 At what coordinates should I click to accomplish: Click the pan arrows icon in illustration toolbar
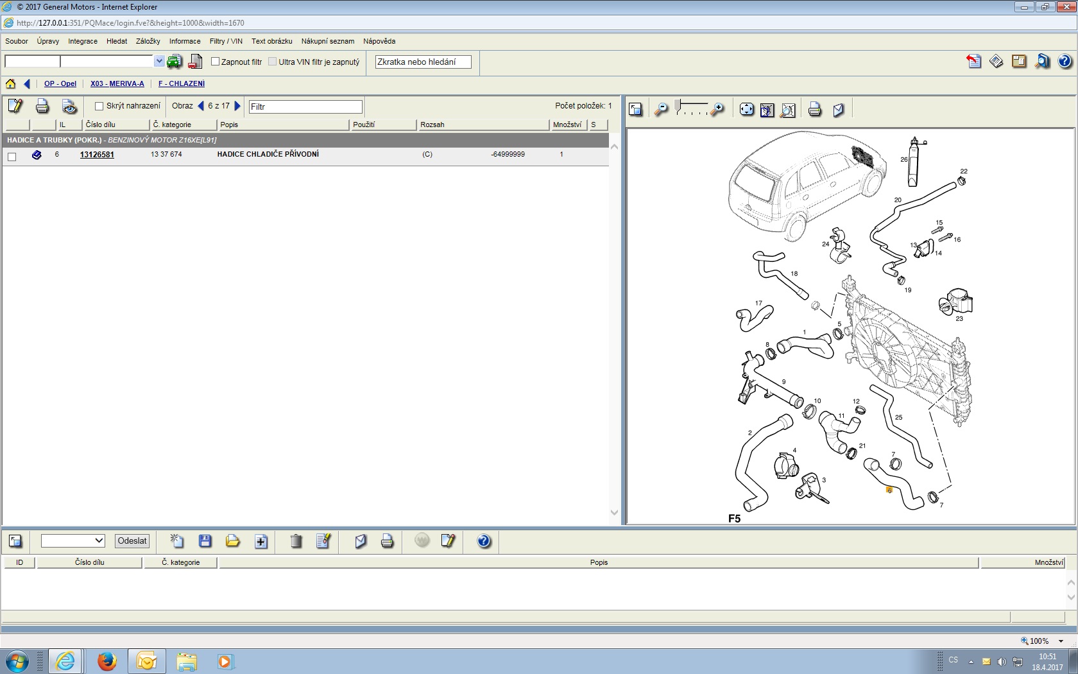click(746, 109)
